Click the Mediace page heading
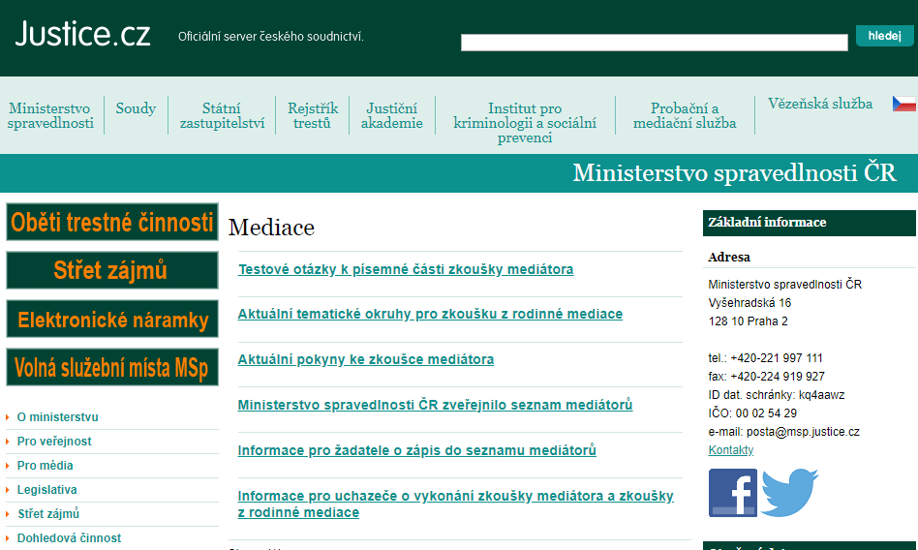This screenshot has height=550, width=918. pyautogui.click(x=272, y=228)
